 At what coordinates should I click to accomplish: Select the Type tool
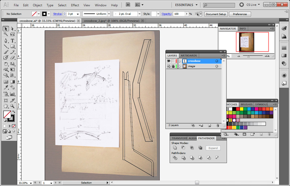[x=12, y=40]
